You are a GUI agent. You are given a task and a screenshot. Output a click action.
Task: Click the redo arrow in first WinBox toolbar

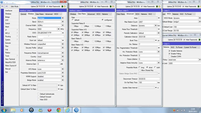pyautogui.click(x=7, y=7)
